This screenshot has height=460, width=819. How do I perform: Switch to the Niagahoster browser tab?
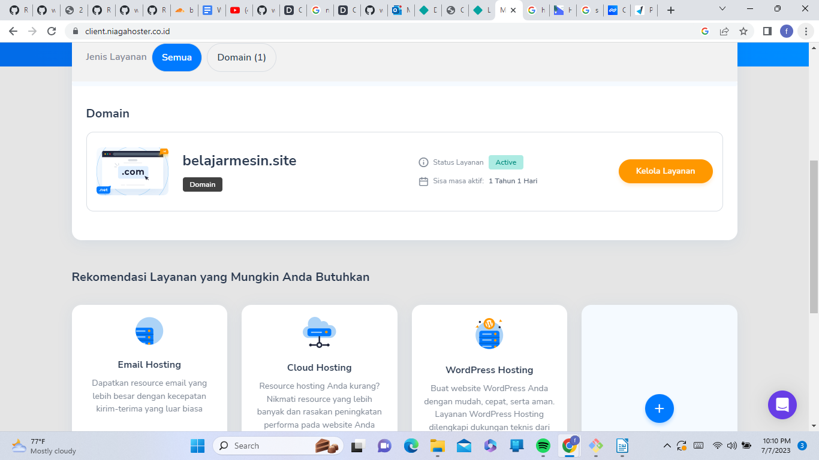tap(504, 10)
